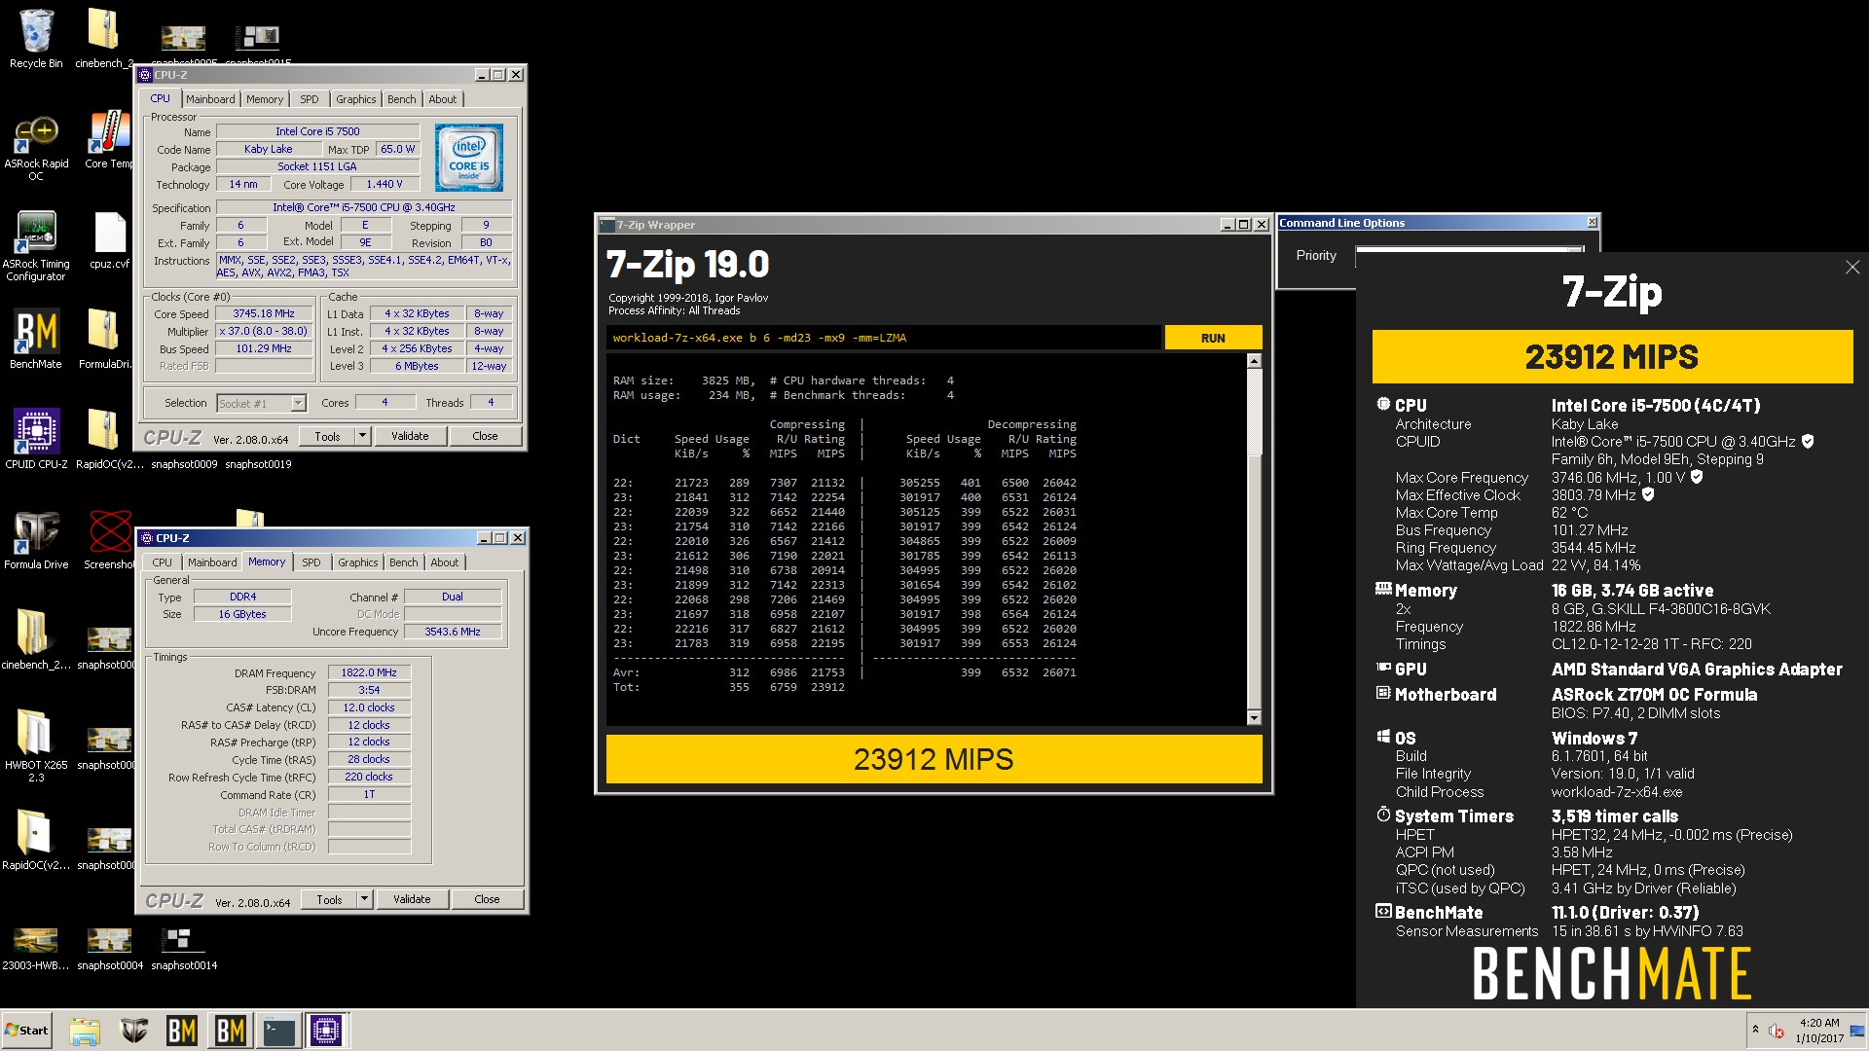This screenshot has width=1869, height=1051.
Task: Select the cpuz.cvf file on the desktop
Action: [x=109, y=241]
